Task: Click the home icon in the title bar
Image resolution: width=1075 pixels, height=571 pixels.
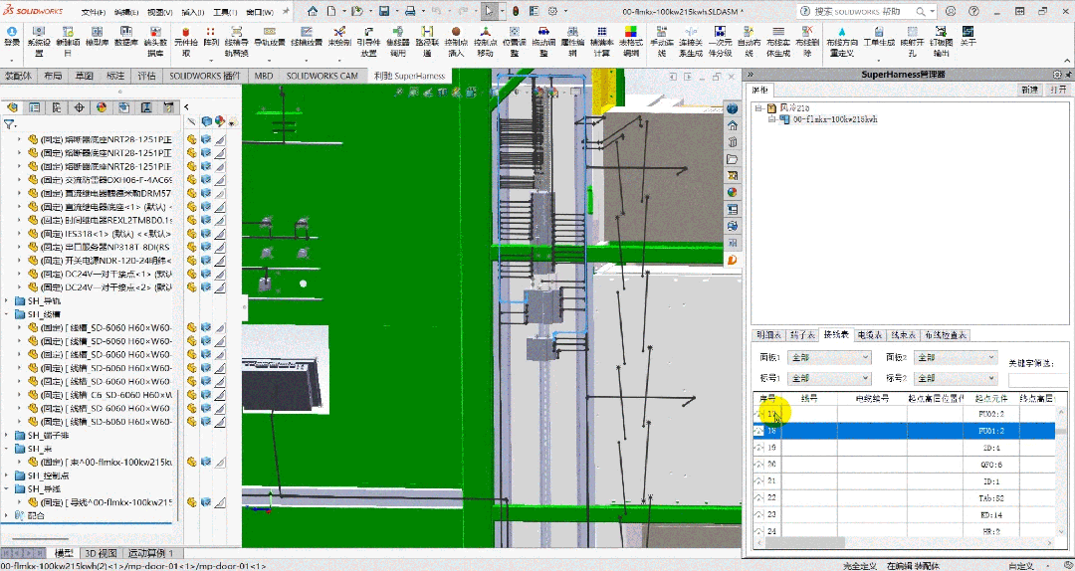Action: 313,11
